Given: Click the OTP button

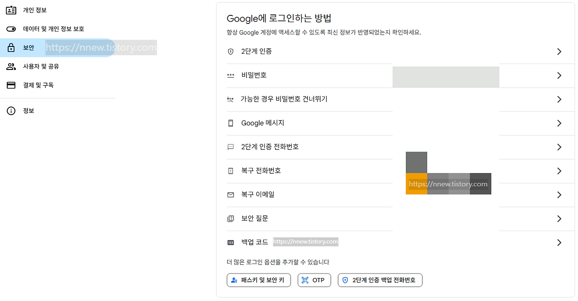Looking at the screenshot, I should pos(314,280).
